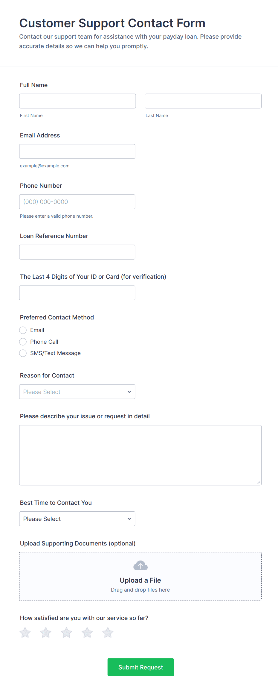The height and width of the screenshot is (691, 278).
Task: Click the first satisfaction star
Action: 25,633
